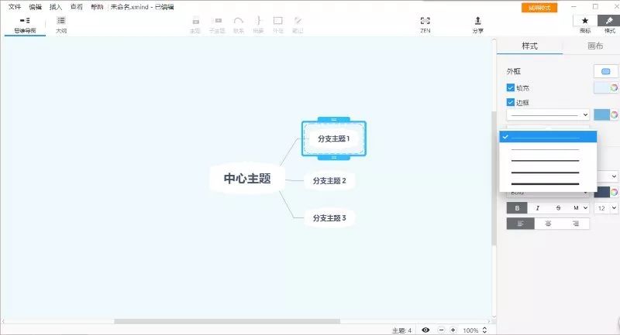Align text to the center
The image size is (620, 335).
click(x=548, y=224)
